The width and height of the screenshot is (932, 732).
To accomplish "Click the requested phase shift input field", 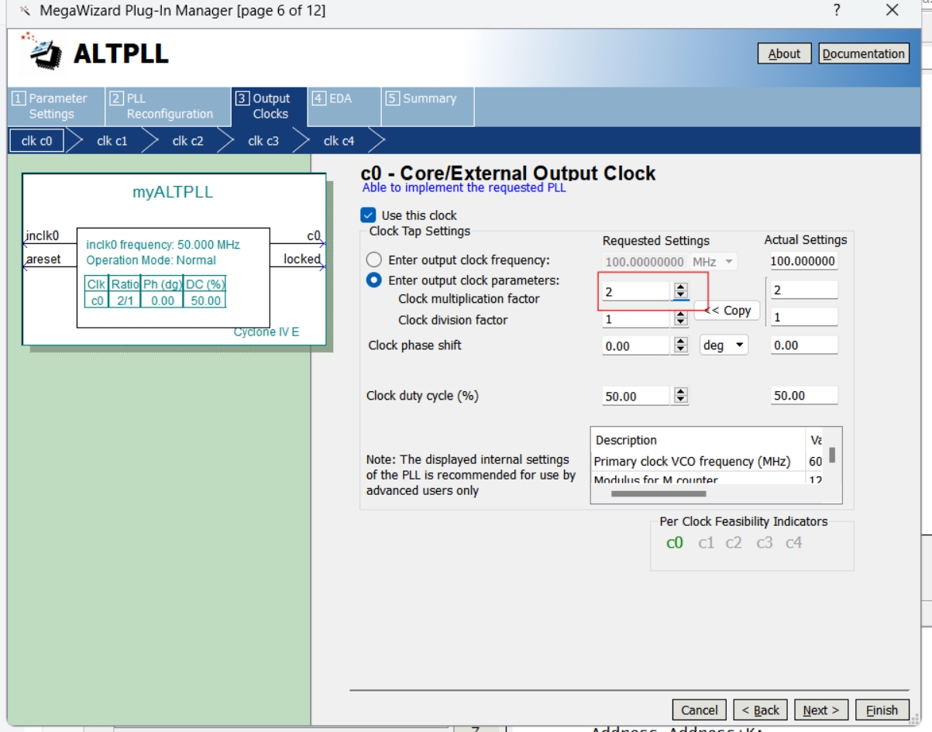I will (636, 346).
